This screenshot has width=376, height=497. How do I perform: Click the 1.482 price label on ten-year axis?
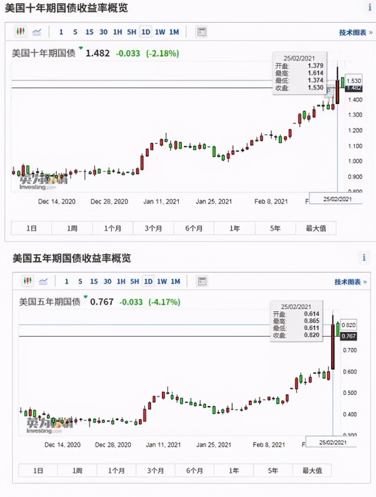(x=354, y=88)
